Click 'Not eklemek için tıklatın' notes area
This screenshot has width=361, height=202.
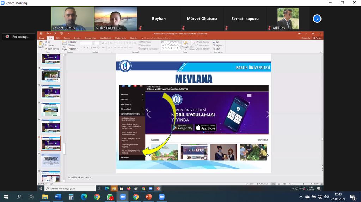point(80,177)
